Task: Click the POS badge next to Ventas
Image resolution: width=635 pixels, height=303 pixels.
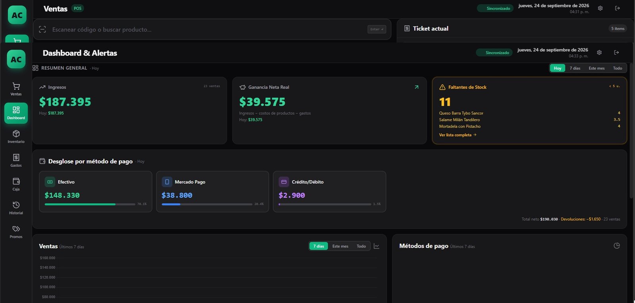Action: coord(77,8)
